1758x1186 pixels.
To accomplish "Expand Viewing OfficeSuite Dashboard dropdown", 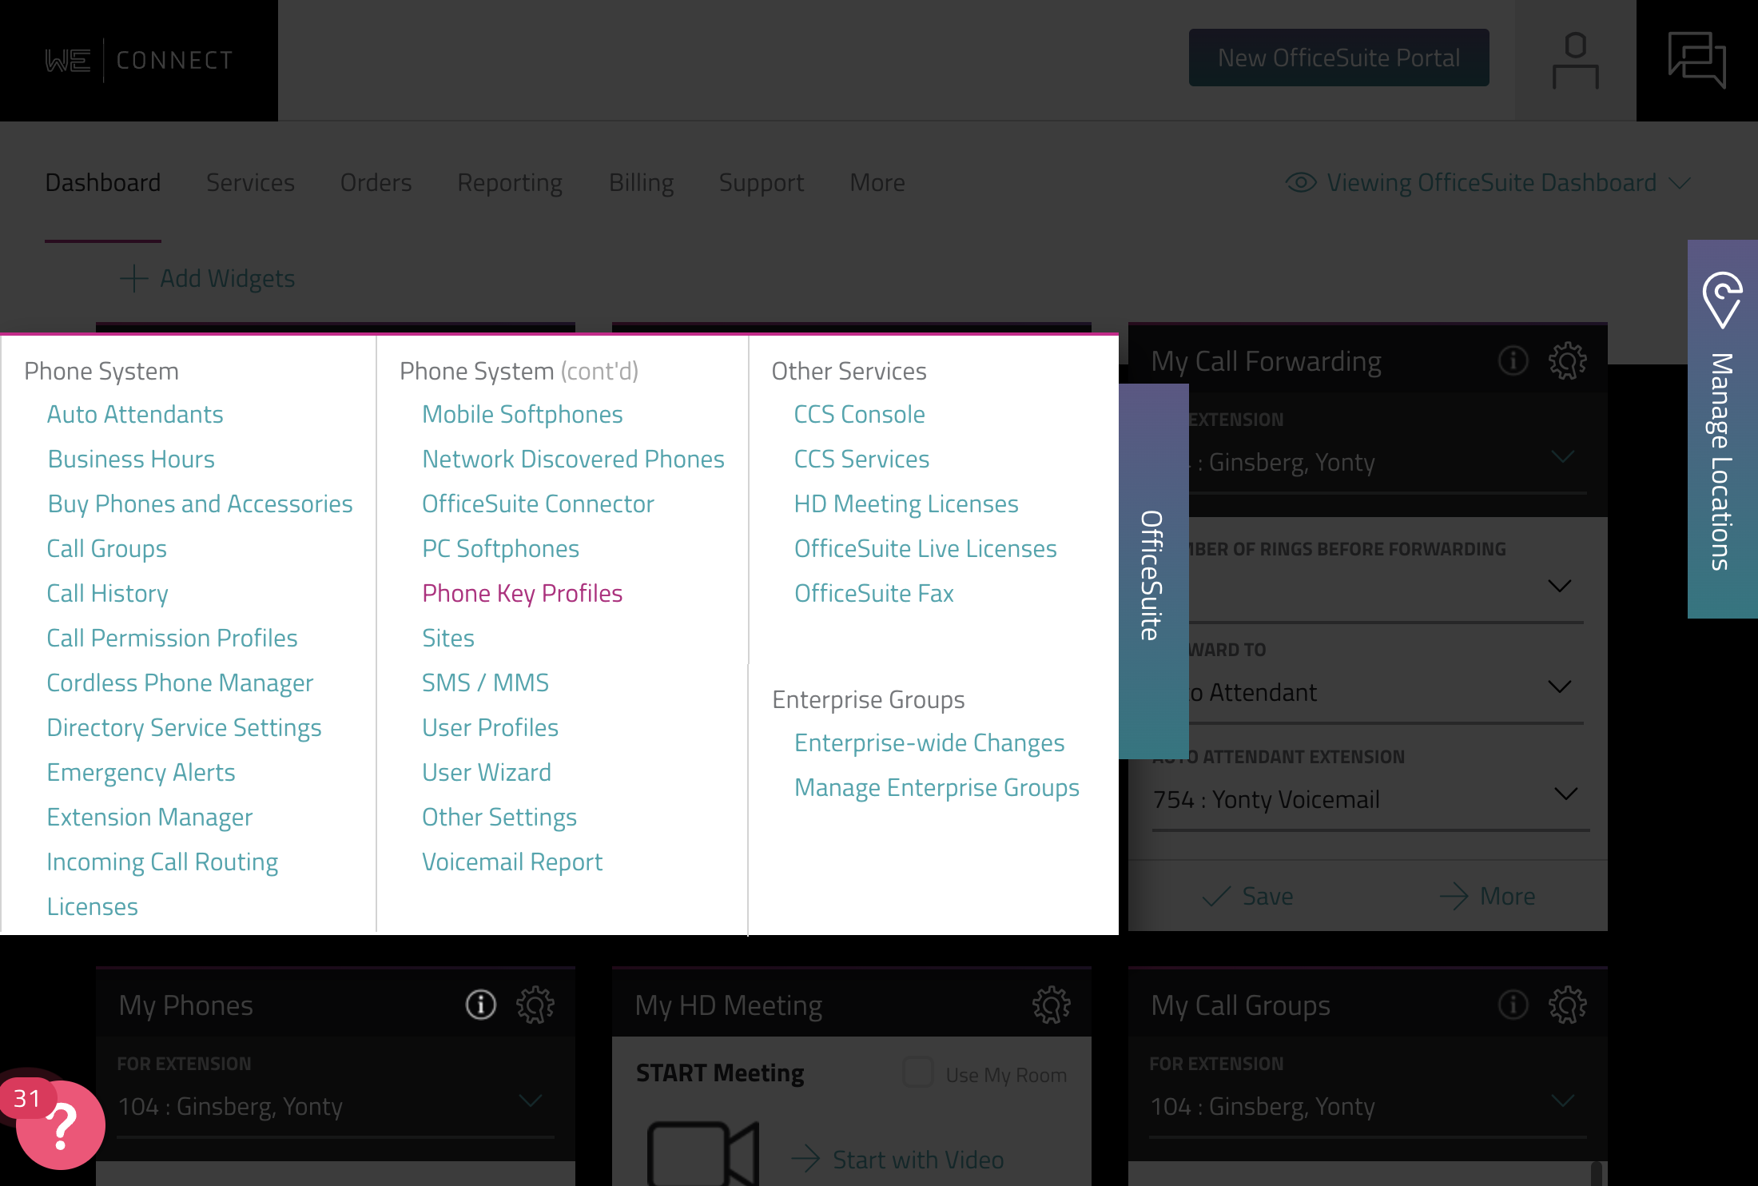I will pos(1488,183).
